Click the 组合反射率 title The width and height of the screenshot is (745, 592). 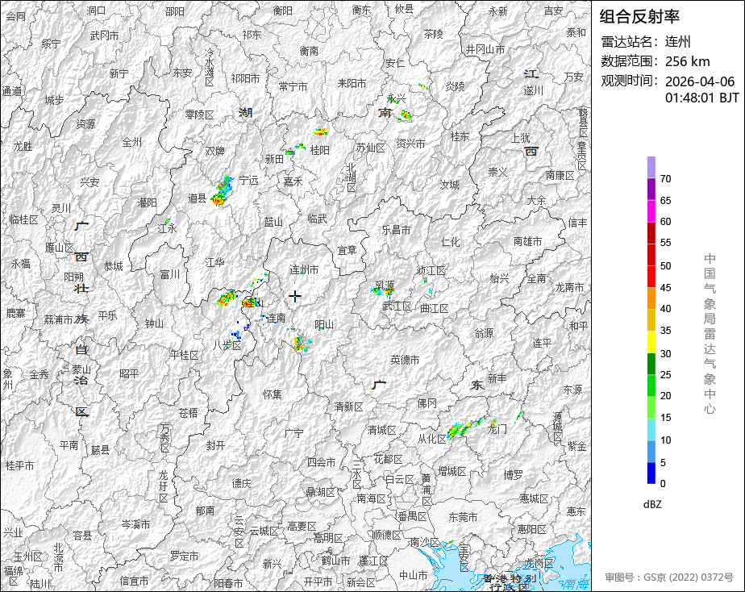(640, 16)
